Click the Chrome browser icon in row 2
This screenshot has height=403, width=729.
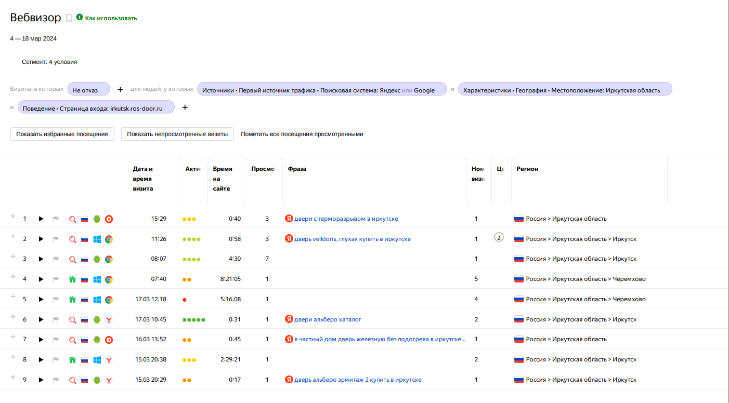[x=109, y=239]
